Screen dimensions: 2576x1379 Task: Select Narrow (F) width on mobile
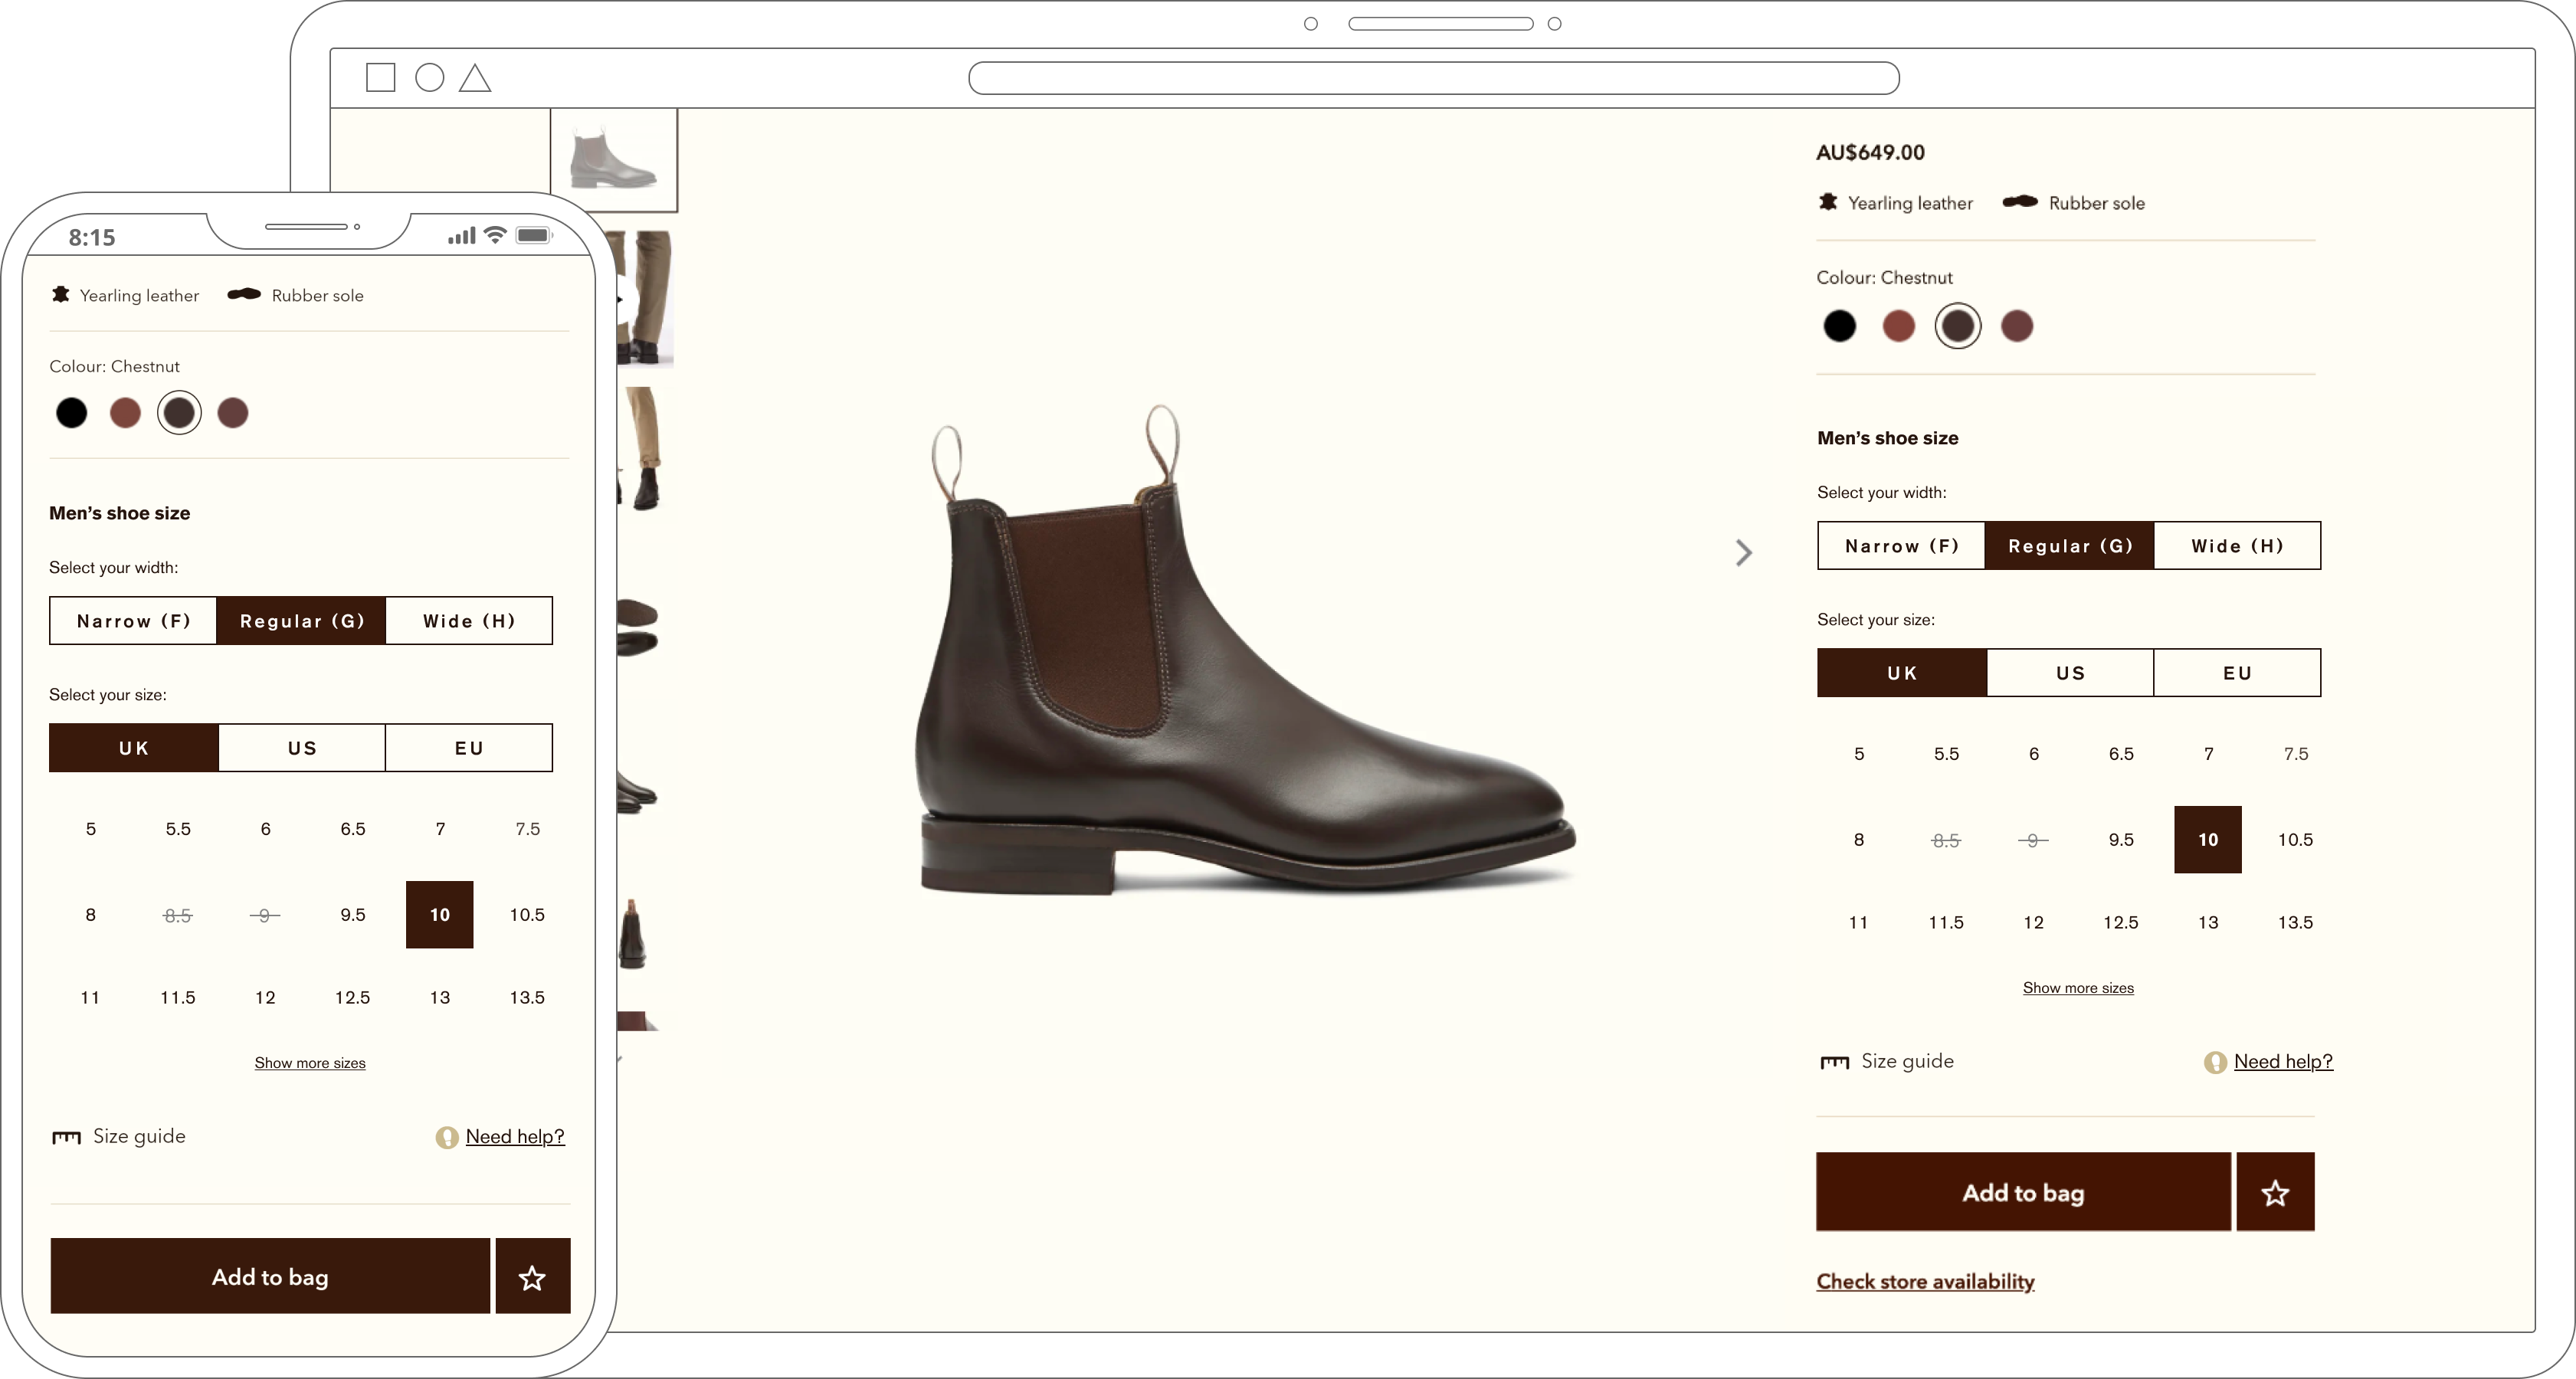133,621
